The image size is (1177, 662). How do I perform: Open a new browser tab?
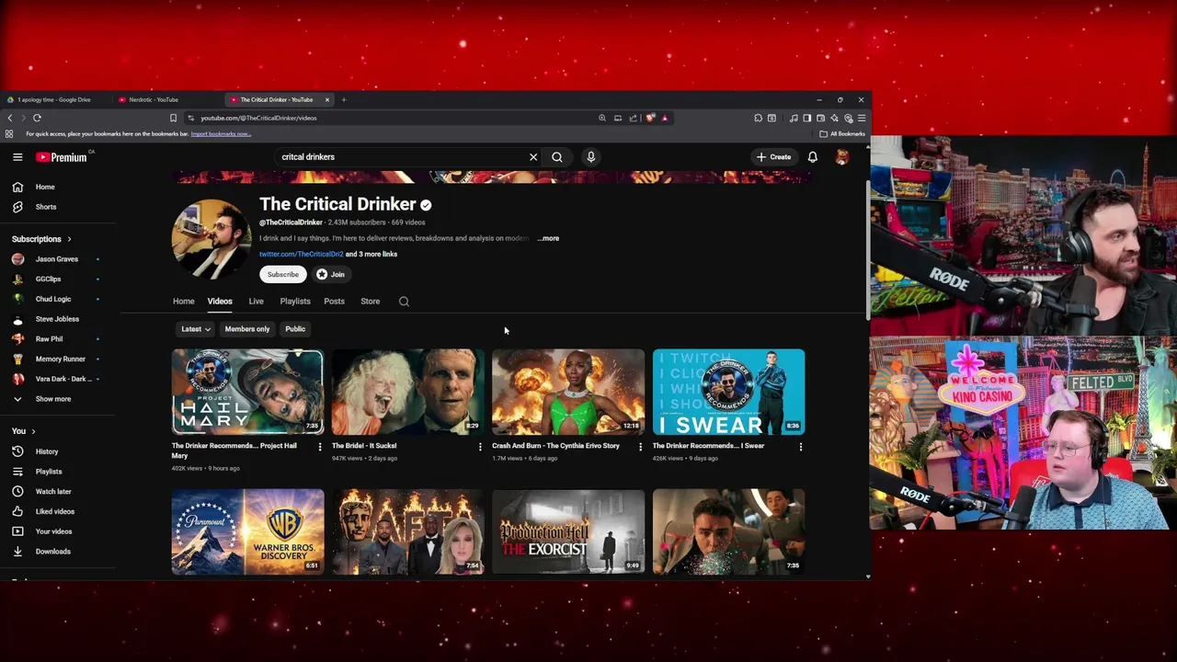coord(344,99)
